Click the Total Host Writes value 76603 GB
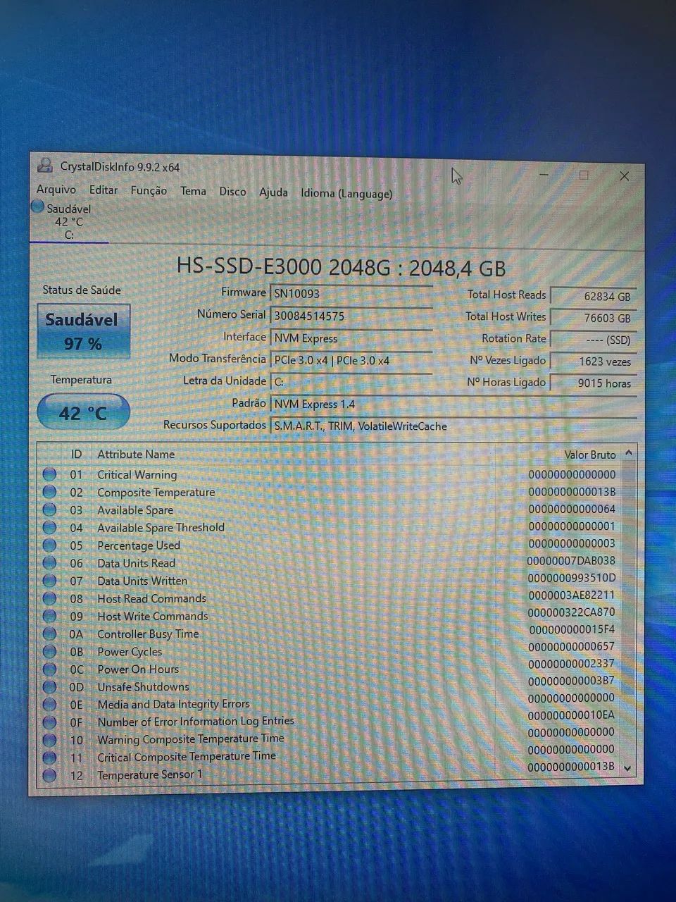The image size is (676, 902). tap(593, 318)
